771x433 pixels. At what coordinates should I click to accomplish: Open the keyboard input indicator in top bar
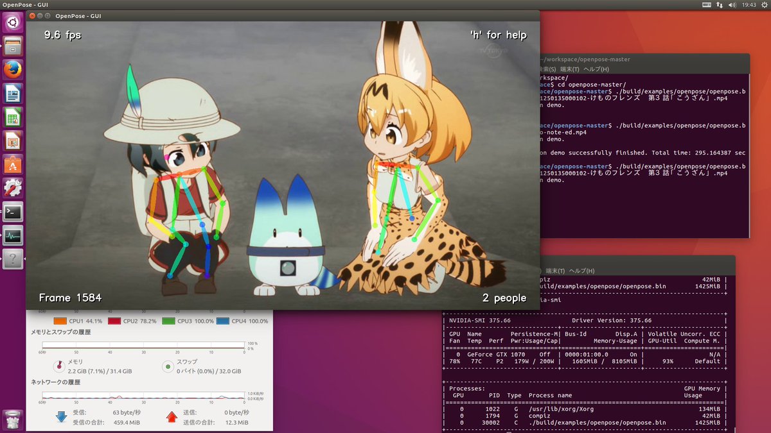tap(706, 4)
